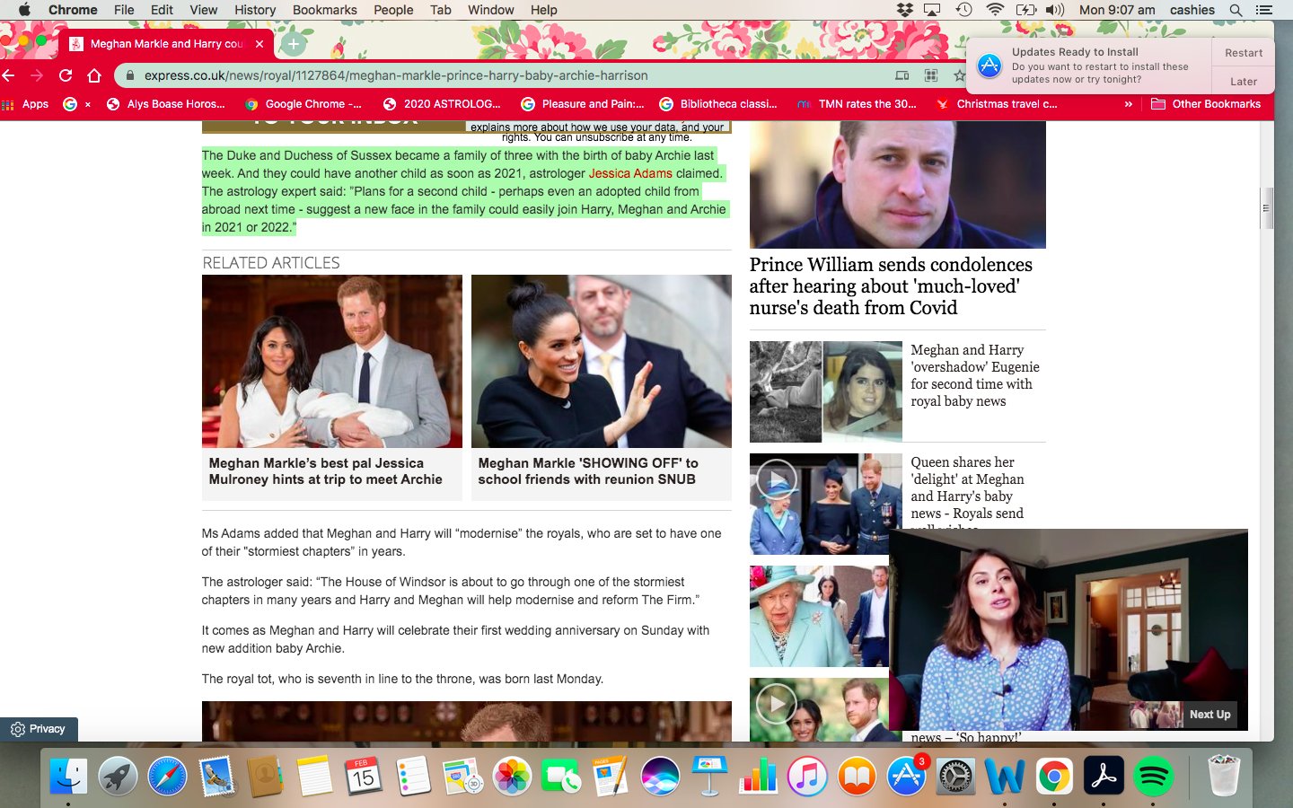
Task: Play the Meghan and Harry outdoors video thumbnail
Action: (x=777, y=703)
